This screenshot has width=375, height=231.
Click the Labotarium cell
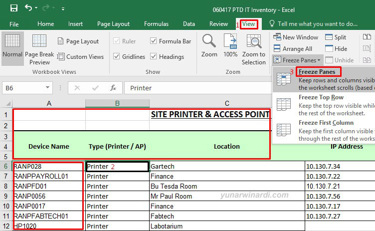[227, 226]
